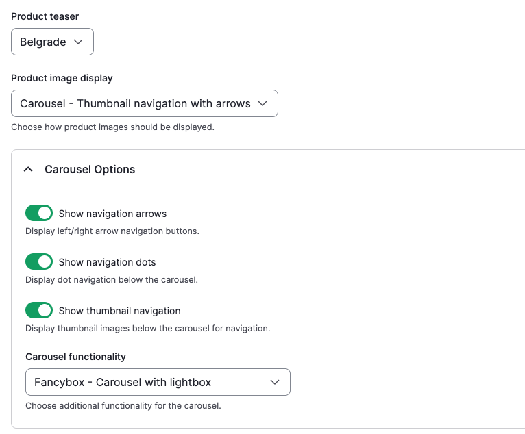Screen dimensions: 525x434
Task: Click the chevron icon in Fancybox dropdown
Action: pyautogui.click(x=275, y=382)
